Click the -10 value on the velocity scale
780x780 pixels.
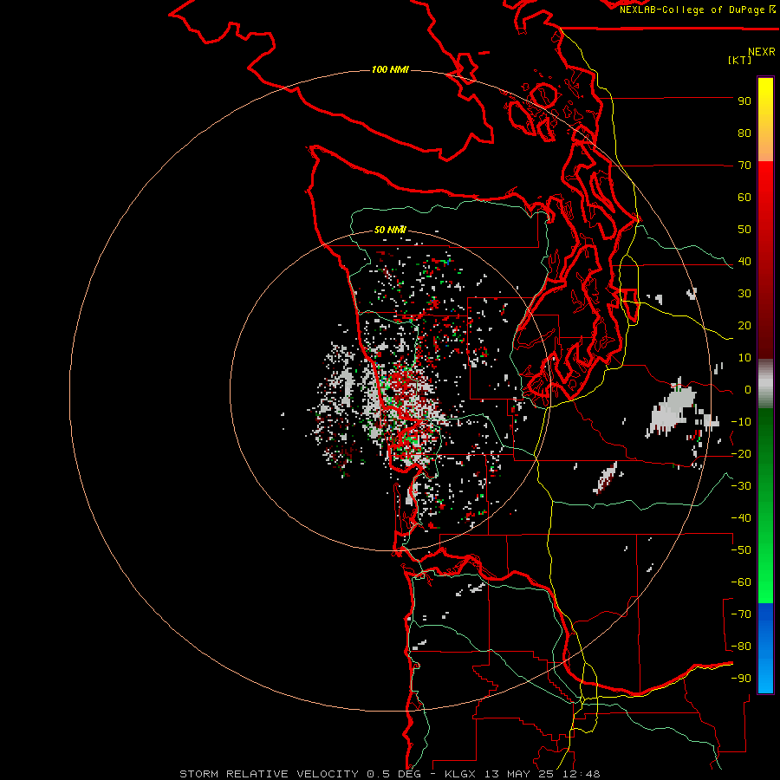(x=741, y=422)
